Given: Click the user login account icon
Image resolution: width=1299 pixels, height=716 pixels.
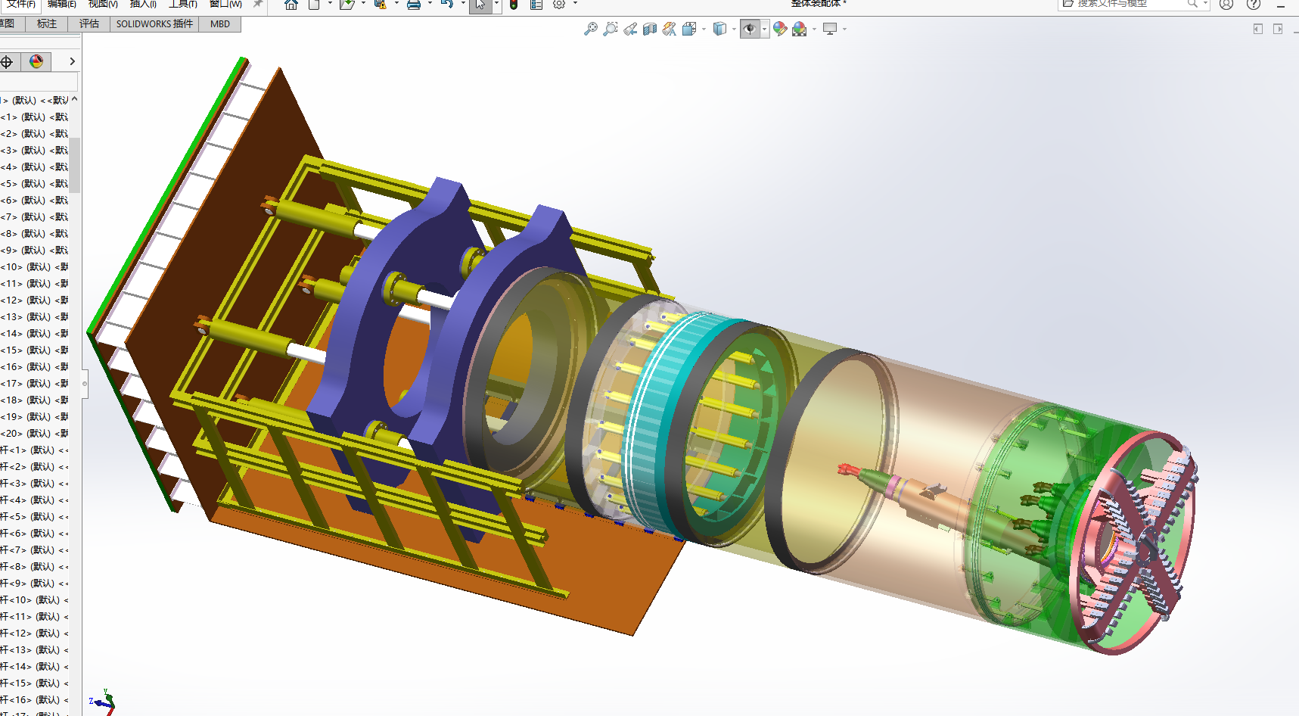Looking at the screenshot, I should (1226, 5).
